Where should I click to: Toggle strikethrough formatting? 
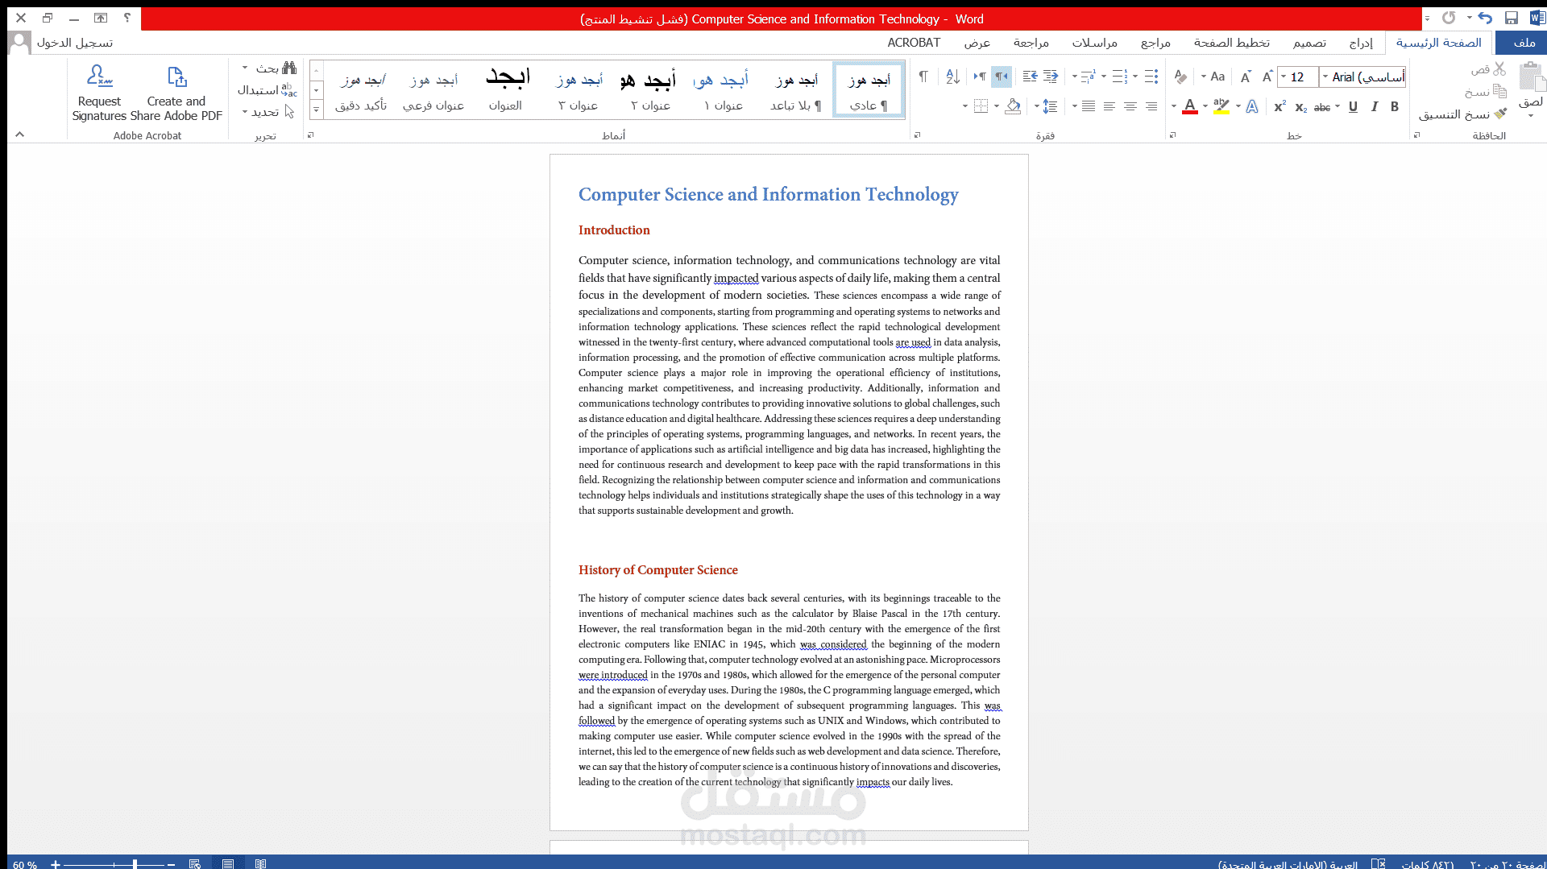(1322, 106)
